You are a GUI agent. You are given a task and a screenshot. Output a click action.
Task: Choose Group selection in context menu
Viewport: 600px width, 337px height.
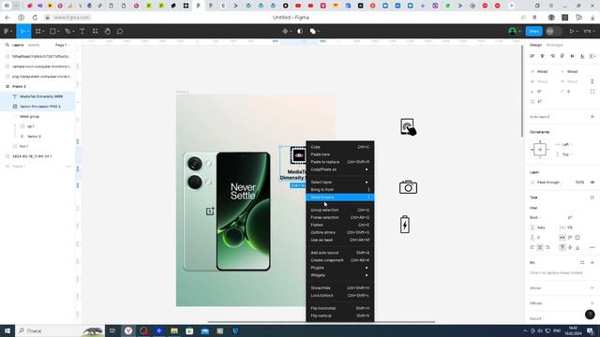coord(339,210)
